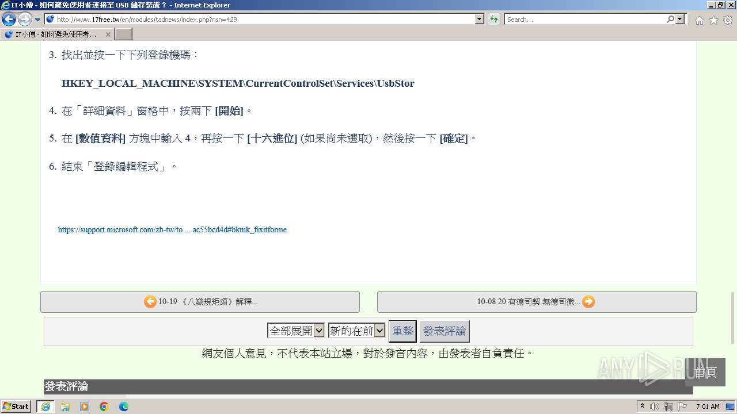Open the 新的在前 sort order dropdown
The width and height of the screenshot is (737, 414).
(x=356, y=331)
